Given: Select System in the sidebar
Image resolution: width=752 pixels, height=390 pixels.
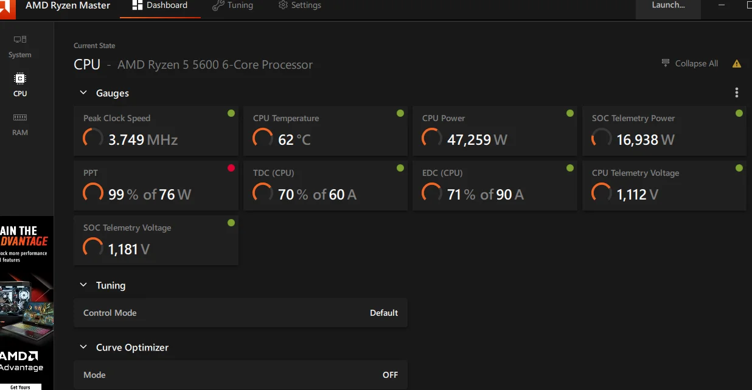Looking at the screenshot, I should (20, 46).
